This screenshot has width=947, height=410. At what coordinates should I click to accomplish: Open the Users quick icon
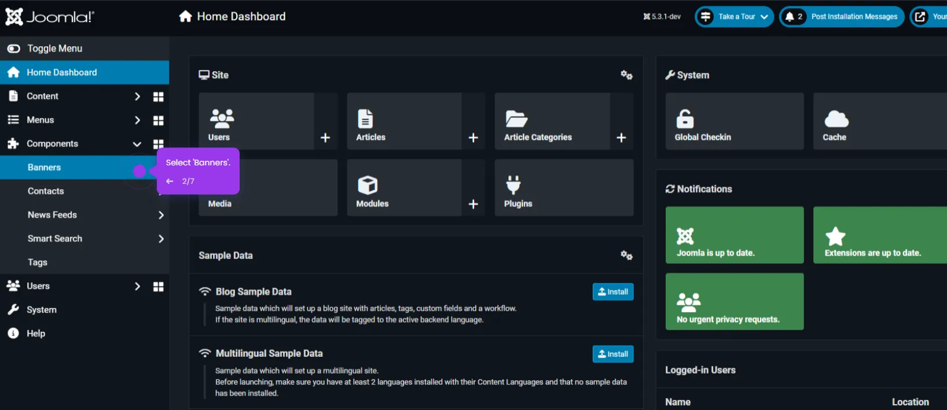[x=256, y=121]
